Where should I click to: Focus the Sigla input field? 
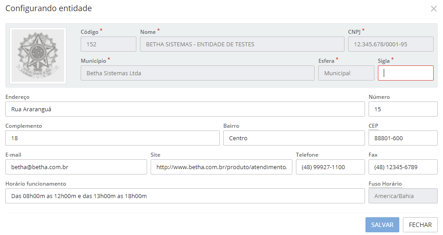coord(406,73)
